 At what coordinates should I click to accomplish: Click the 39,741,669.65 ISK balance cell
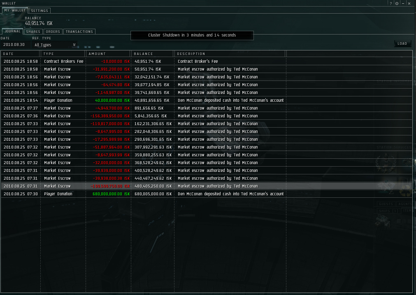pos(152,93)
